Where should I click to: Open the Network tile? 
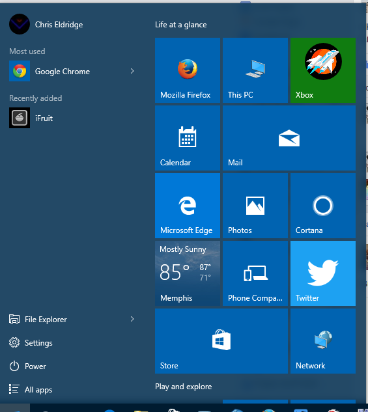click(323, 341)
